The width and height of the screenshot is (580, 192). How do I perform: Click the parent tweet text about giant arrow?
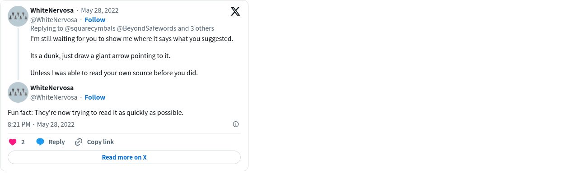[x=100, y=56]
